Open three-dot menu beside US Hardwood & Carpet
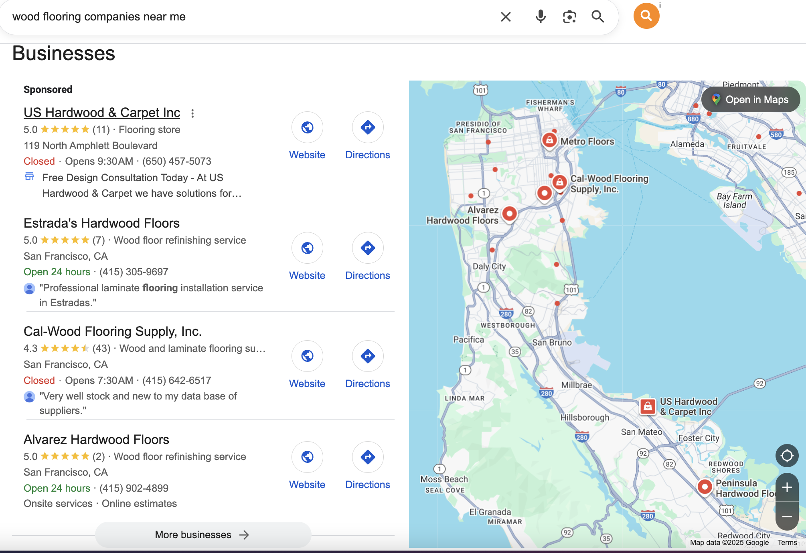 coord(192,113)
